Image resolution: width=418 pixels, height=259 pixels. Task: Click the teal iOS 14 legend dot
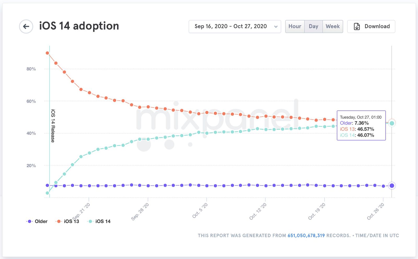pyautogui.click(x=90, y=221)
